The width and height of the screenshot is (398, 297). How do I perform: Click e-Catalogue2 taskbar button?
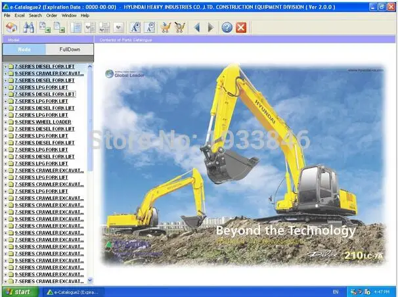(x=73, y=292)
